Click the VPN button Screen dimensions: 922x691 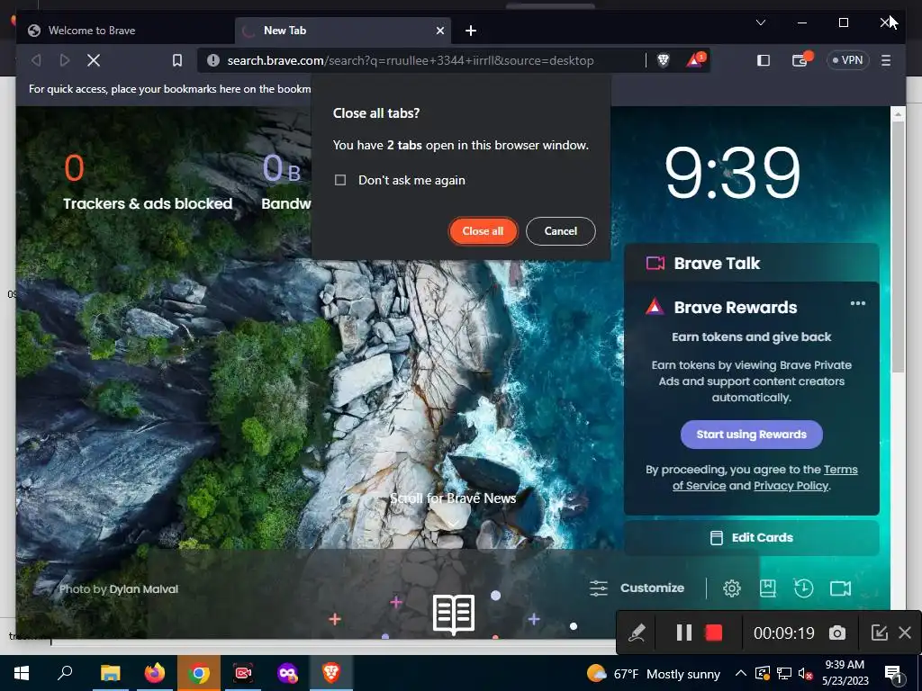(847, 60)
